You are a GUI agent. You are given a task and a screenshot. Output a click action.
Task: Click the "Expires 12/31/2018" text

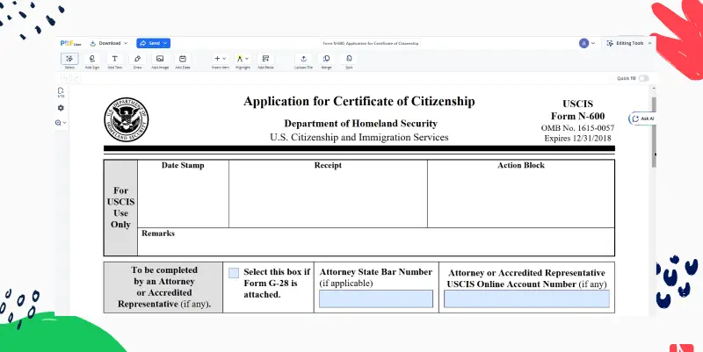[x=577, y=139]
